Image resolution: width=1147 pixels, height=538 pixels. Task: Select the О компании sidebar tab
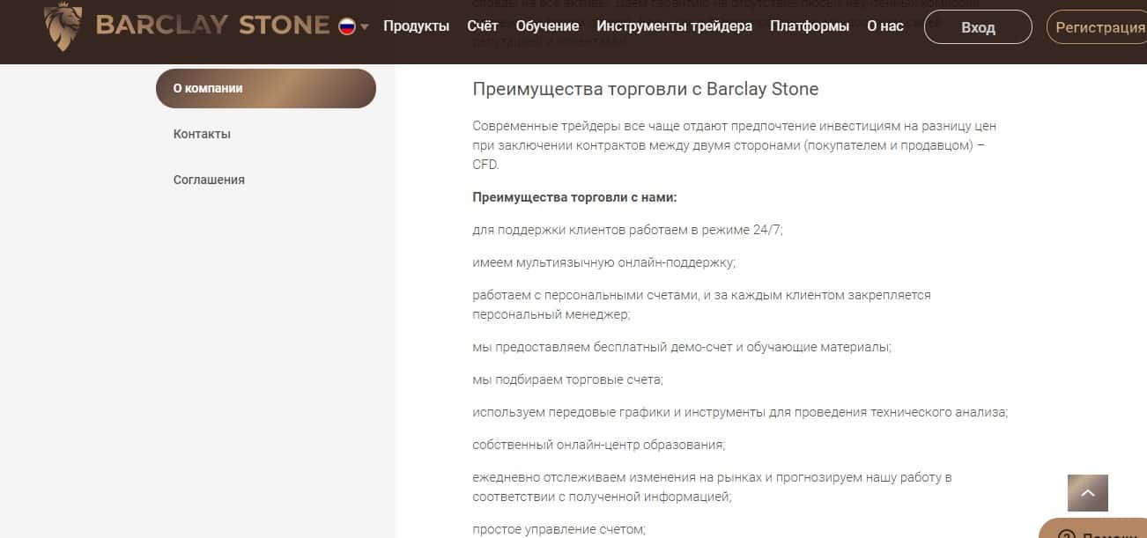[266, 88]
